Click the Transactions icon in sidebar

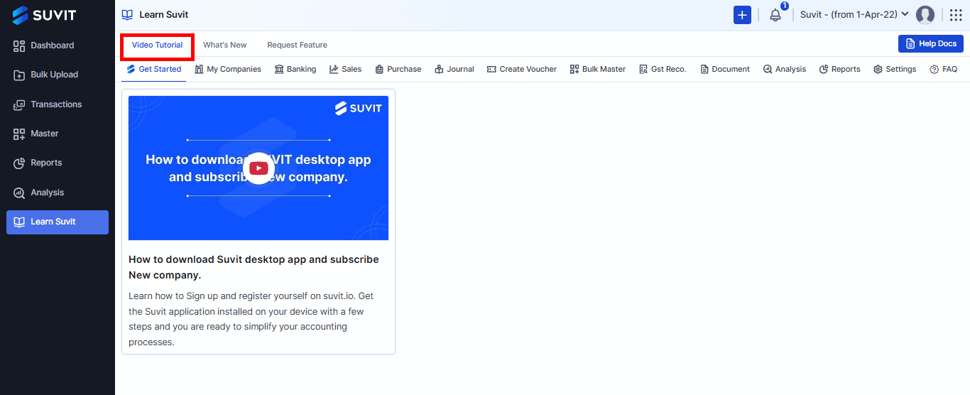pyautogui.click(x=19, y=104)
